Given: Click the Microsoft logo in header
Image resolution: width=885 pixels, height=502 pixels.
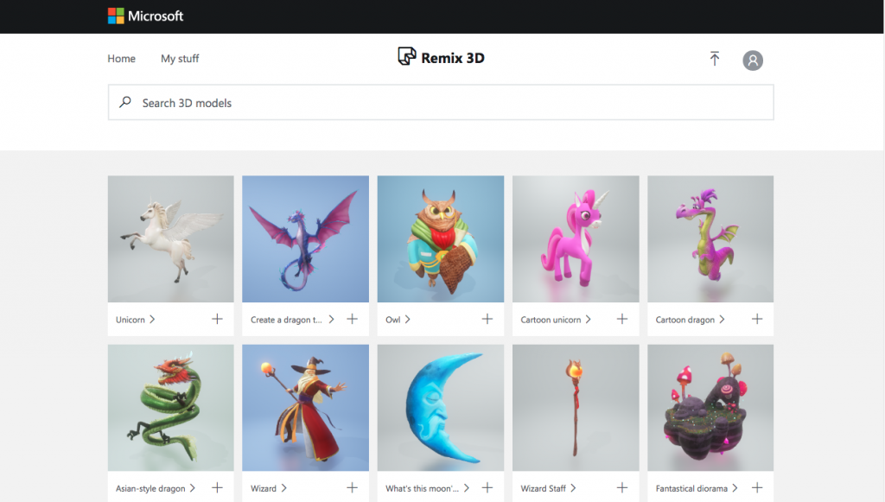Looking at the screenshot, I should [x=145, y=16].
